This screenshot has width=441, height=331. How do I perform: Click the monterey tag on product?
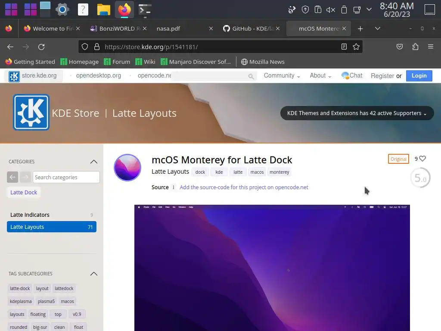coord(279,172)
